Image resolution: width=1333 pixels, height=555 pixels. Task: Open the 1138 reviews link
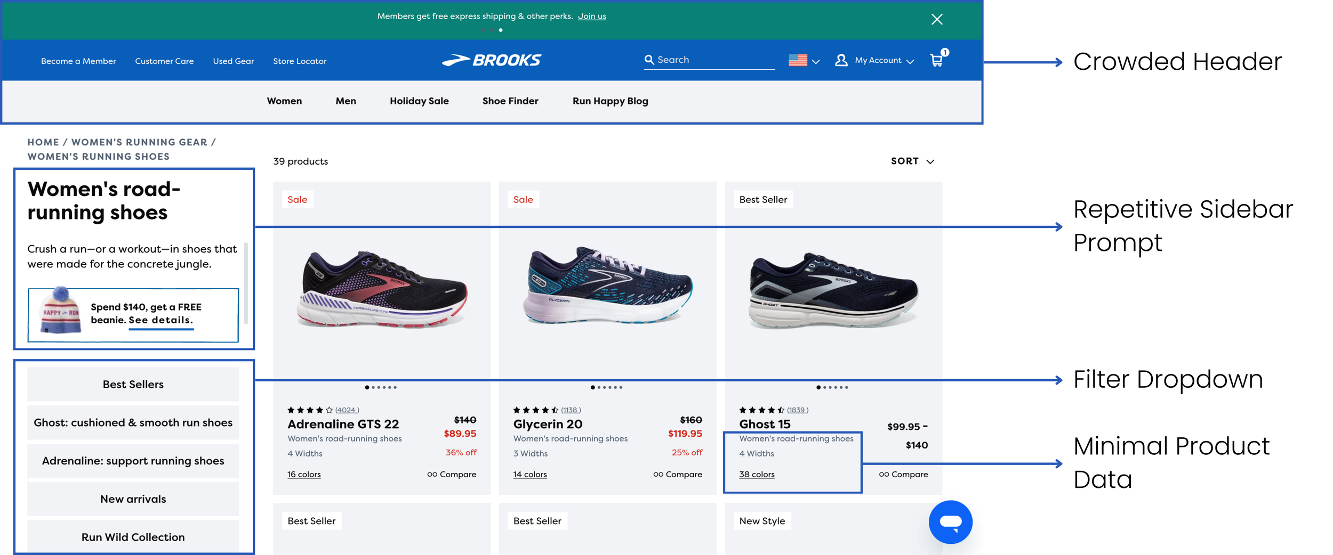(x=571, y=410)
